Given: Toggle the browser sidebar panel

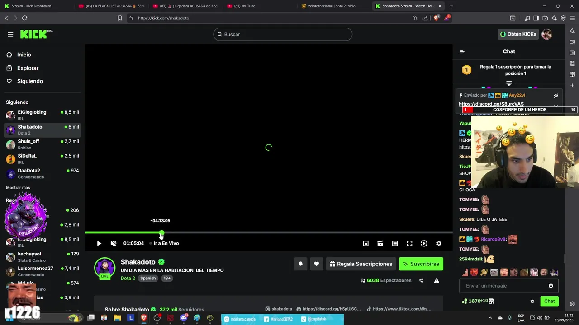Looking at the screenshot, I should pyautogui.click(x=536, y=18).
